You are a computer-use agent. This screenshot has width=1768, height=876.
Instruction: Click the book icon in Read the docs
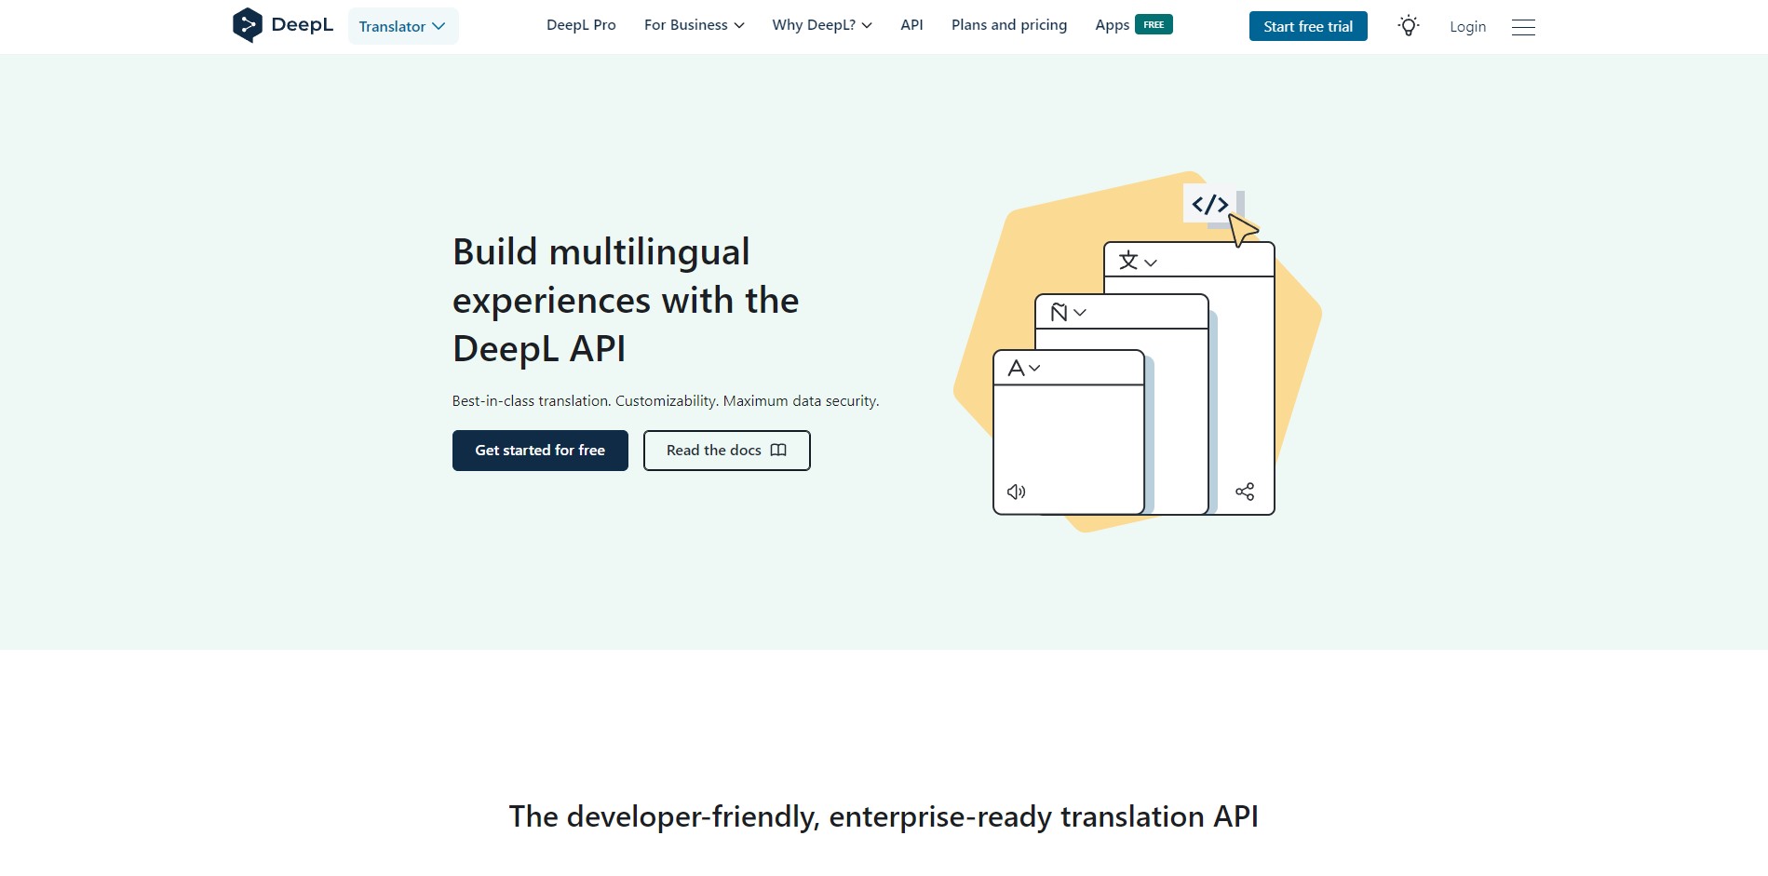pos(778,451)
